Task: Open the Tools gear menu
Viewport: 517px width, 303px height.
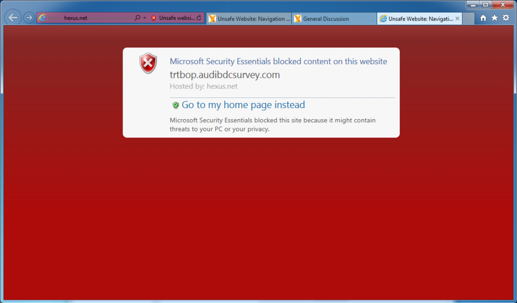Action: [x=506, y=18]
